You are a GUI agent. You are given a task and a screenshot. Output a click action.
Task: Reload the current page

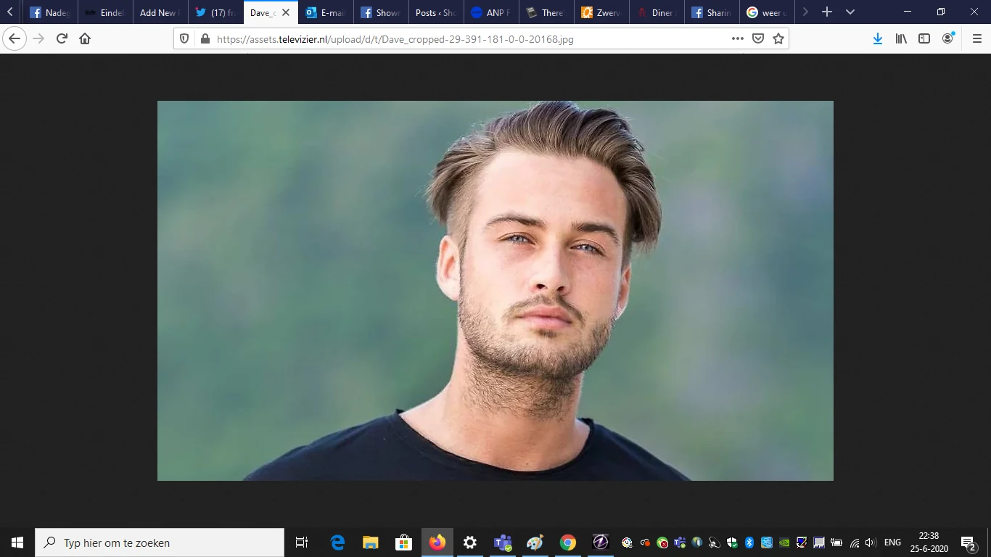tap(62, 39)
